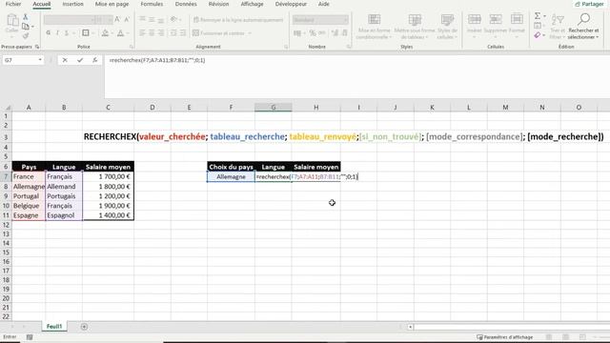Click the decrease font size icon
610x343 pixels.
127,19
